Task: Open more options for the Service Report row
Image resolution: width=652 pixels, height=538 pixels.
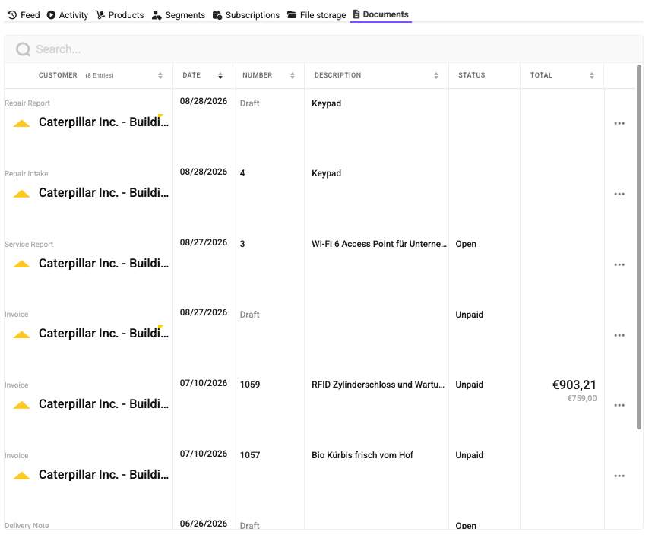Action: tap(619, 265)
